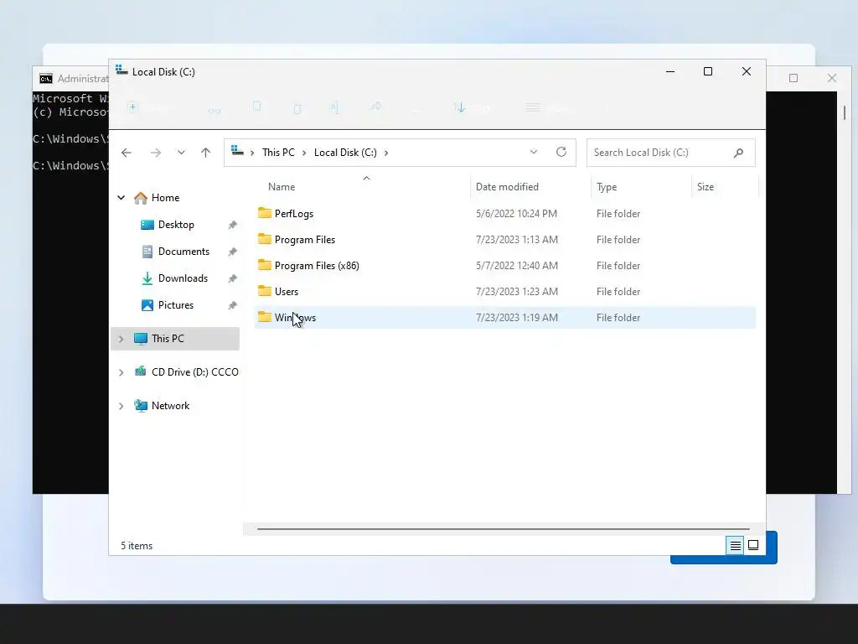Open the Sort options in toolbar
The width and height of the screenshot is (858, 644).
coord(472,108)
